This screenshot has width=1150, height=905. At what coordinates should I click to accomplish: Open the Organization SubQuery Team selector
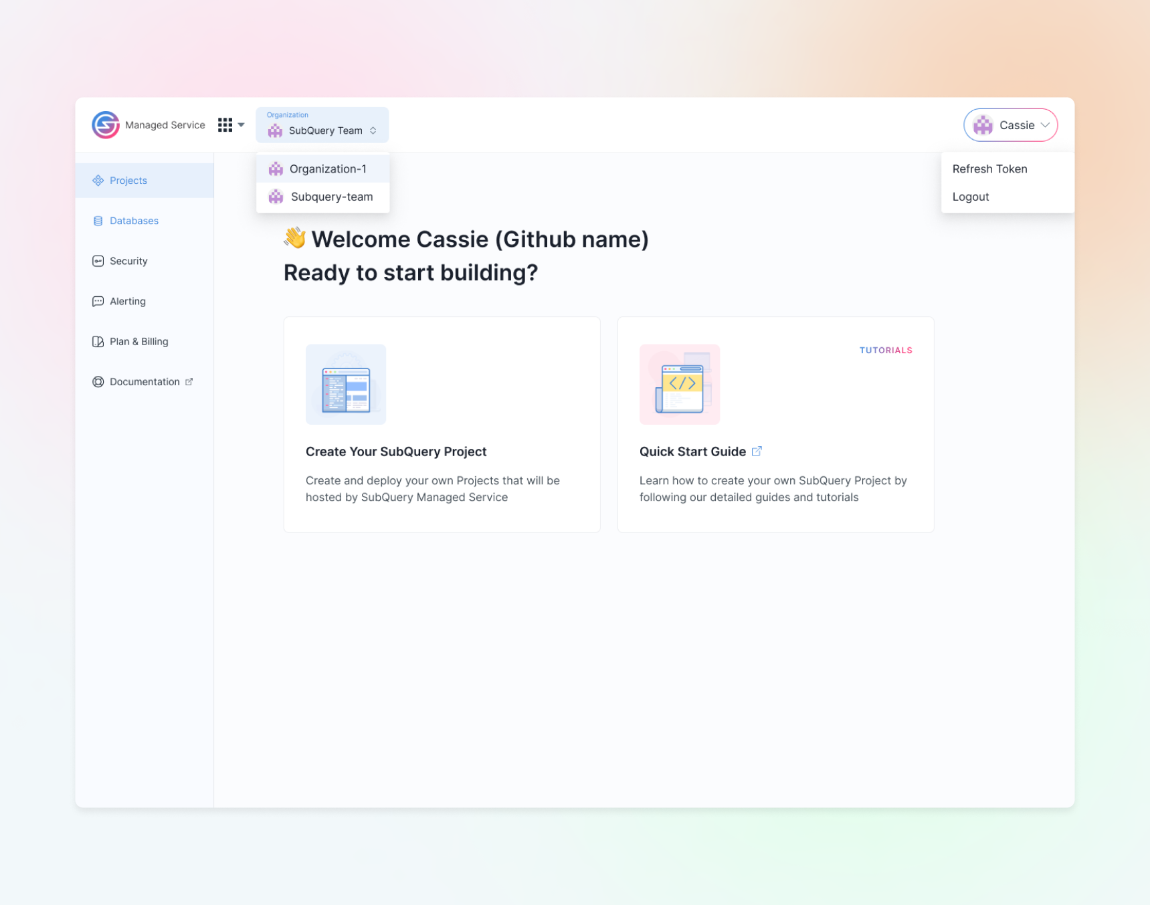322,125
